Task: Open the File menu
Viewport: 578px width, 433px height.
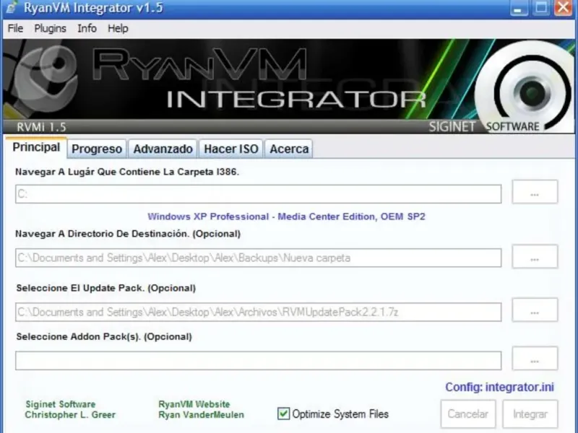Action: [x=15, y=28]
